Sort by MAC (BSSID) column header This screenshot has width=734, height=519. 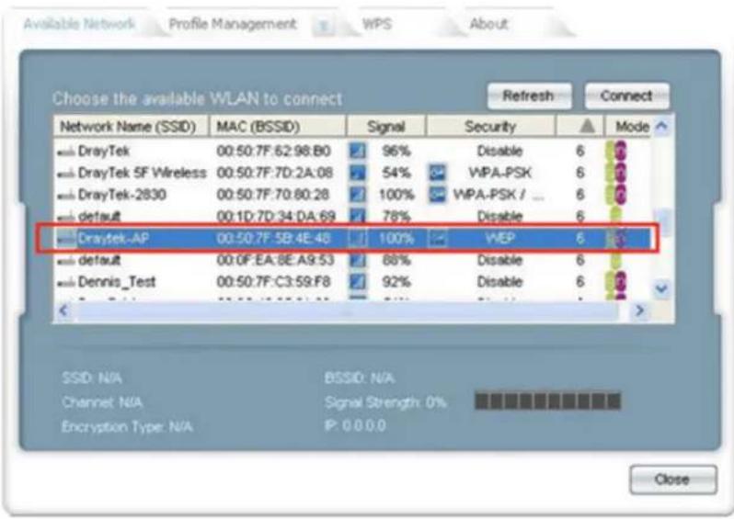click(278, 126)
